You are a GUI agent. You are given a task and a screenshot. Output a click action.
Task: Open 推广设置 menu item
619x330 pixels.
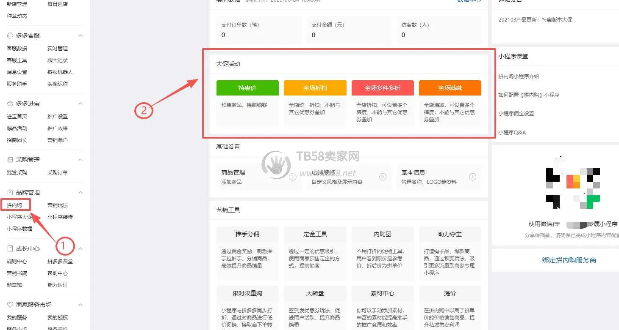point(58,117)
